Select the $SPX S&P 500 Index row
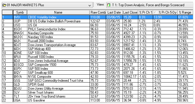The image size is (195, 104). pos(97,68)
